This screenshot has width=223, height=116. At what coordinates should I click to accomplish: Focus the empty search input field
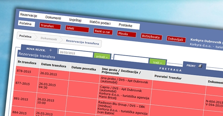coord(131,59)
